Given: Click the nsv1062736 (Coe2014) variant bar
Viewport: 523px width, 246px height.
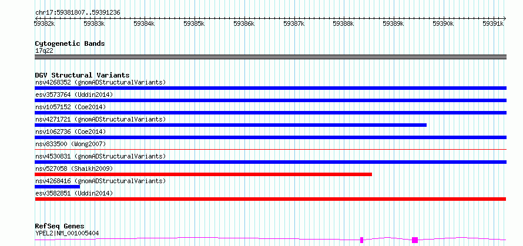Looking at the screenshot, I should [x=270, y=137].
